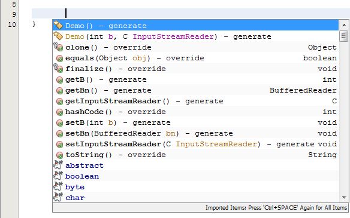This screenshot has height=218, width=350.
Task: Pick setB(int b) - generate entry
Action: [195, 122]
